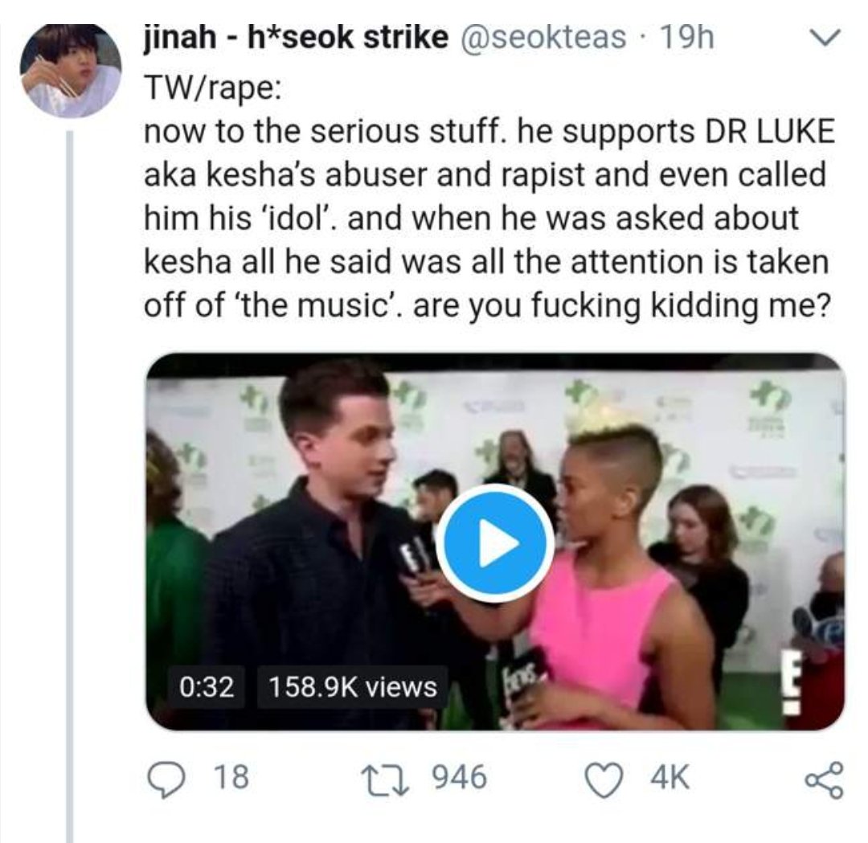Visit the @seokteas handle link
Image resolution: width=868 pixels, height=843 pixels.
542,38
